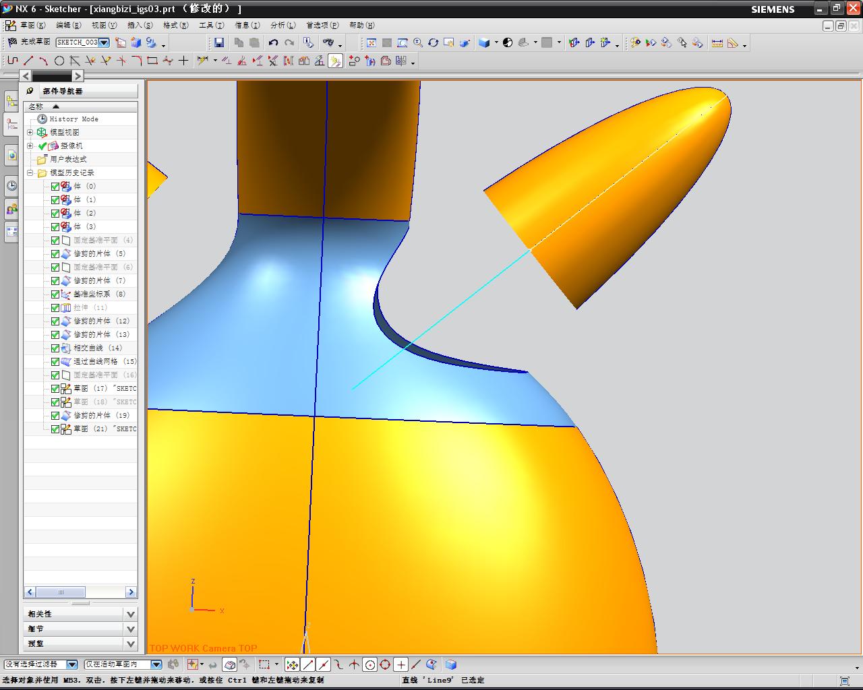
Task: Select the Circle sketch tool
Action: (59, 61)
